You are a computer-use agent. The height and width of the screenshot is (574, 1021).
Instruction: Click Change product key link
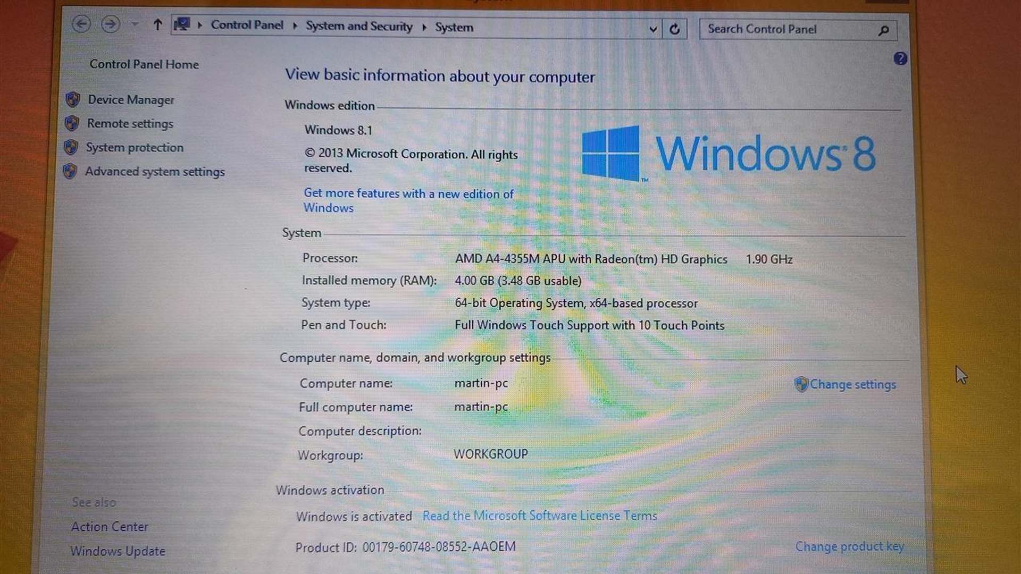tap(849, 546)
